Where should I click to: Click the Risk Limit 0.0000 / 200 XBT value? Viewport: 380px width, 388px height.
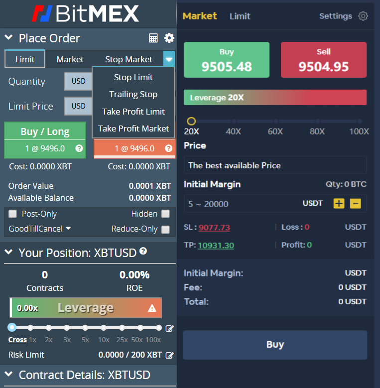coord(130,355)
